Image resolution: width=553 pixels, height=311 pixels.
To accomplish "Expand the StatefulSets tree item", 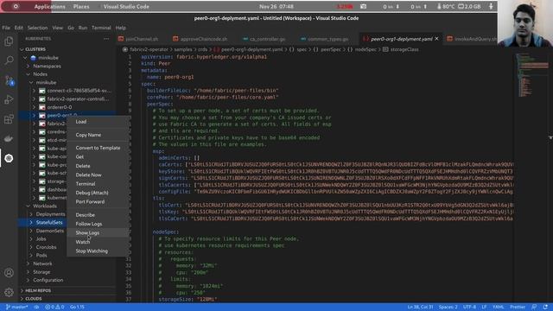I will 31,223.
